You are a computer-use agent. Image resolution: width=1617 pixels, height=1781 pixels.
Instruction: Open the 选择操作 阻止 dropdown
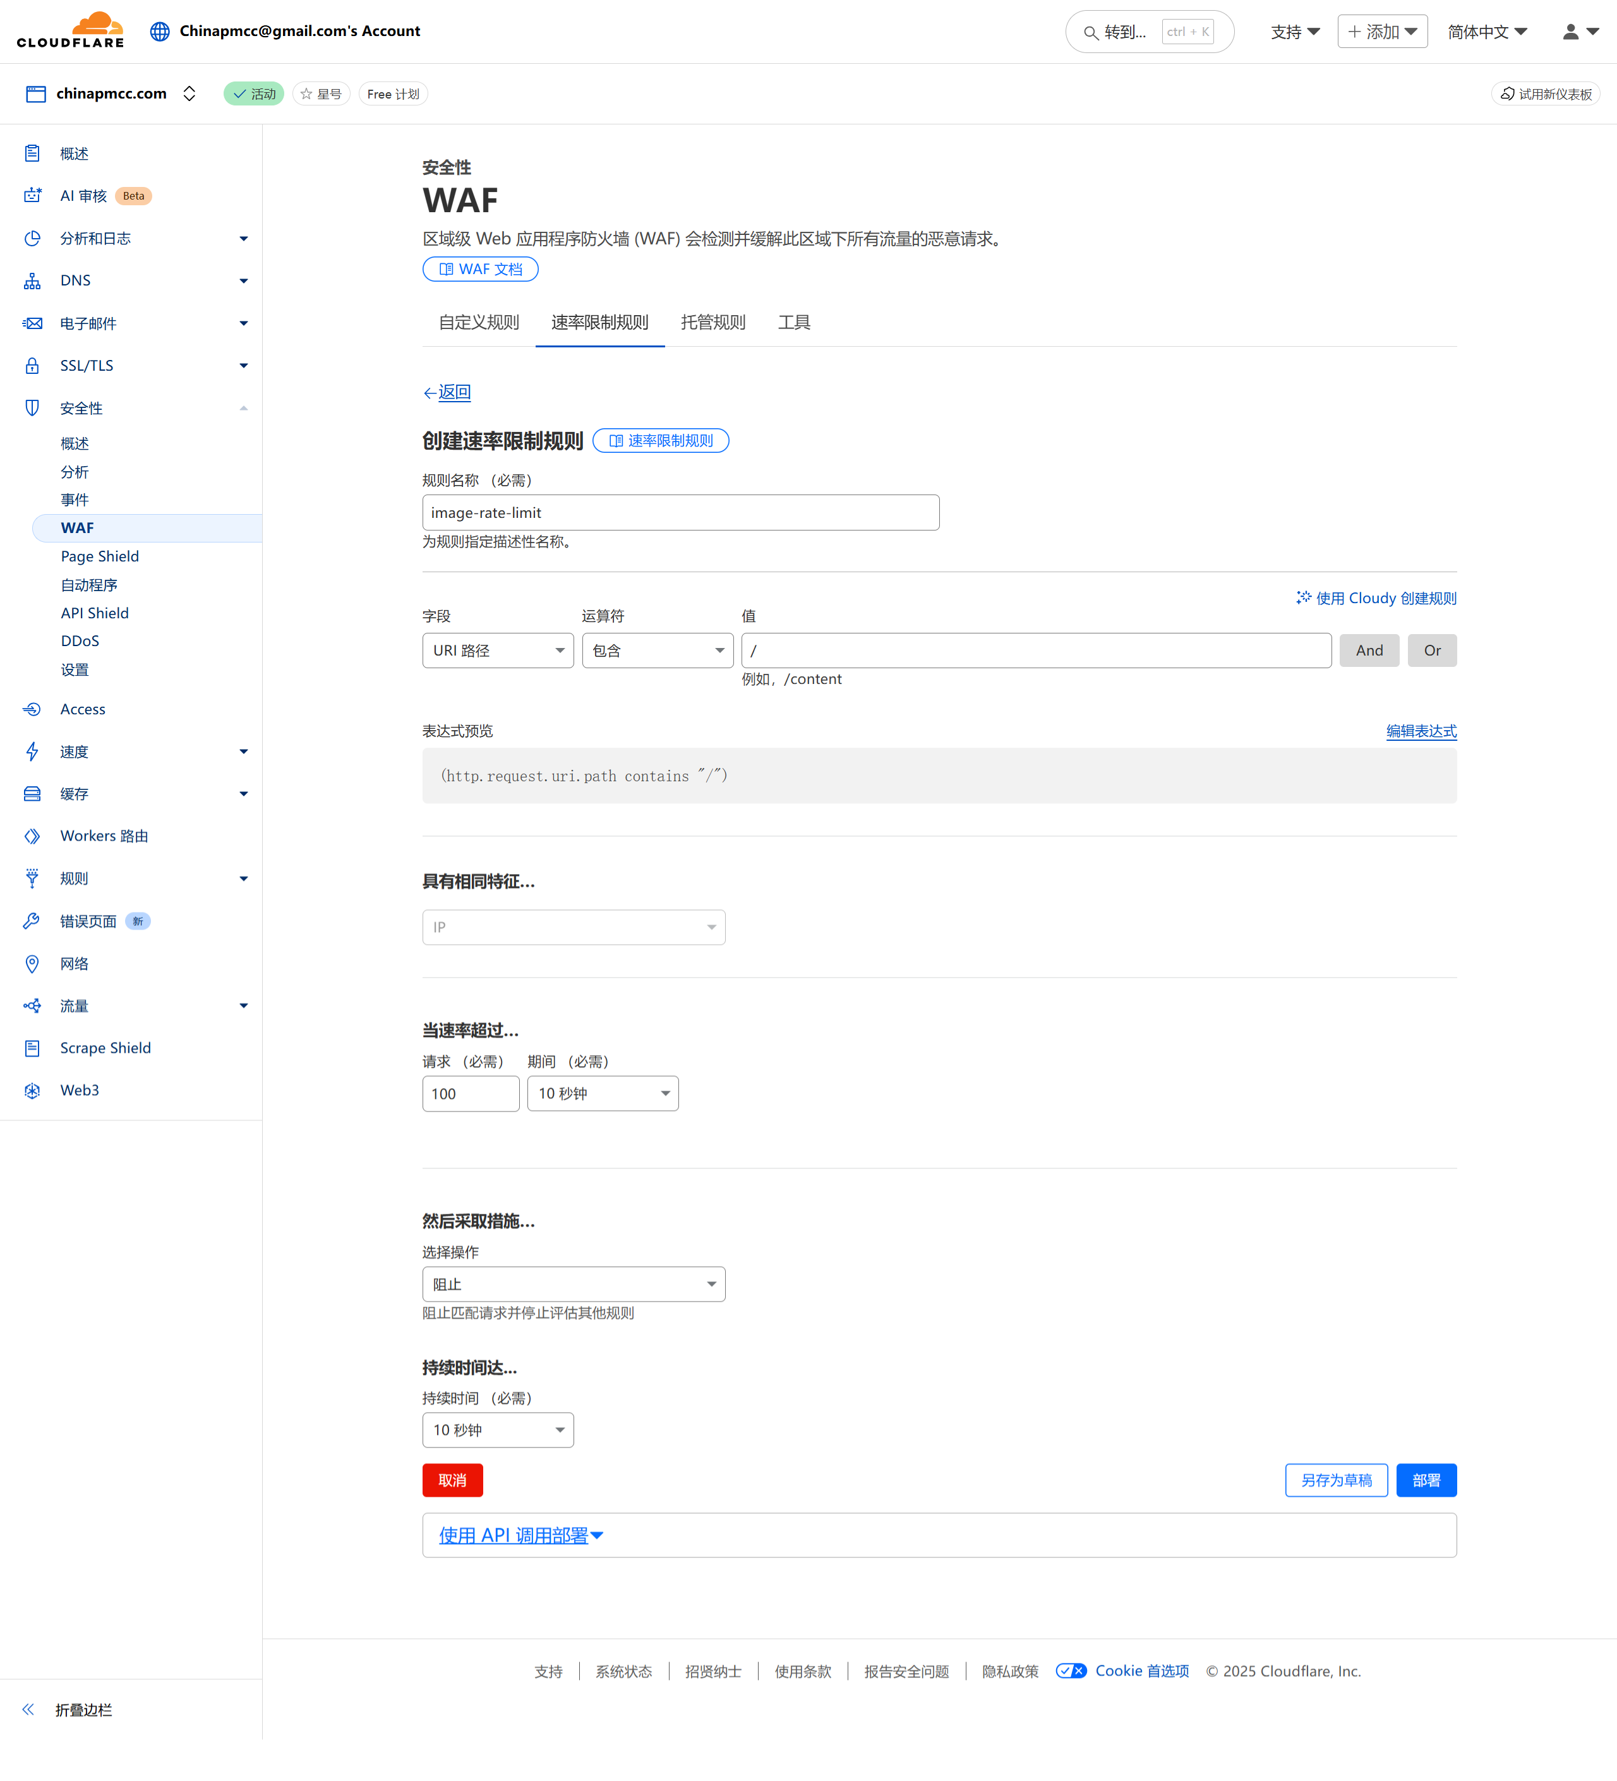[x=574, y=1283]
